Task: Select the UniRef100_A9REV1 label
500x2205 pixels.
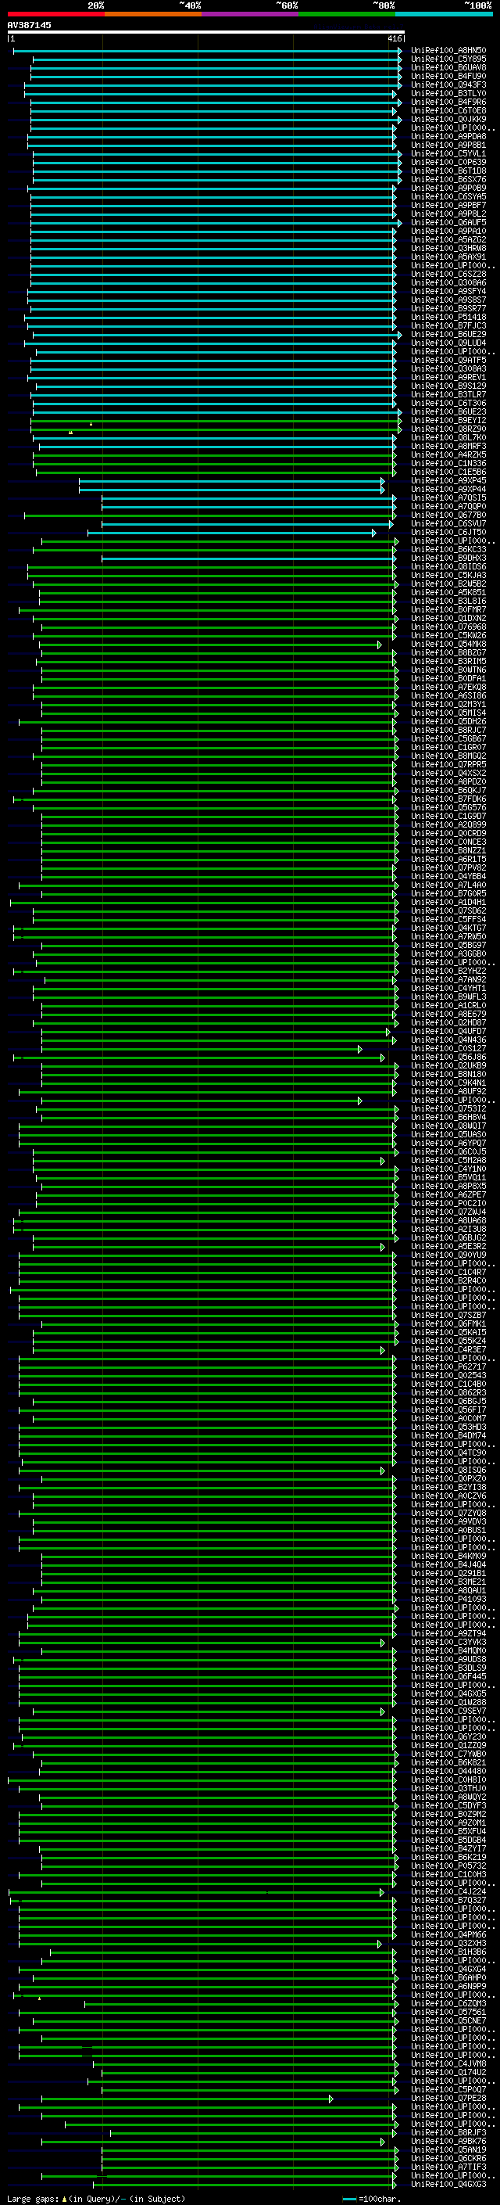Action: pyautogui.click(x=448, y=378)
